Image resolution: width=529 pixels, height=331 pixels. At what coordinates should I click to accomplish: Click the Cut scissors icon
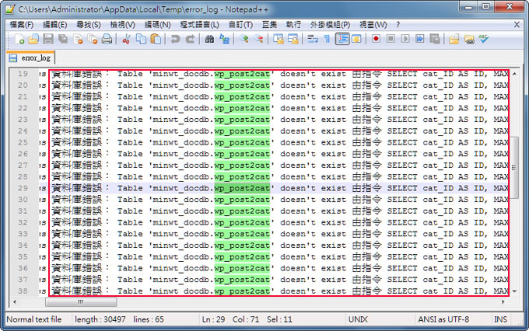[126, 39]
